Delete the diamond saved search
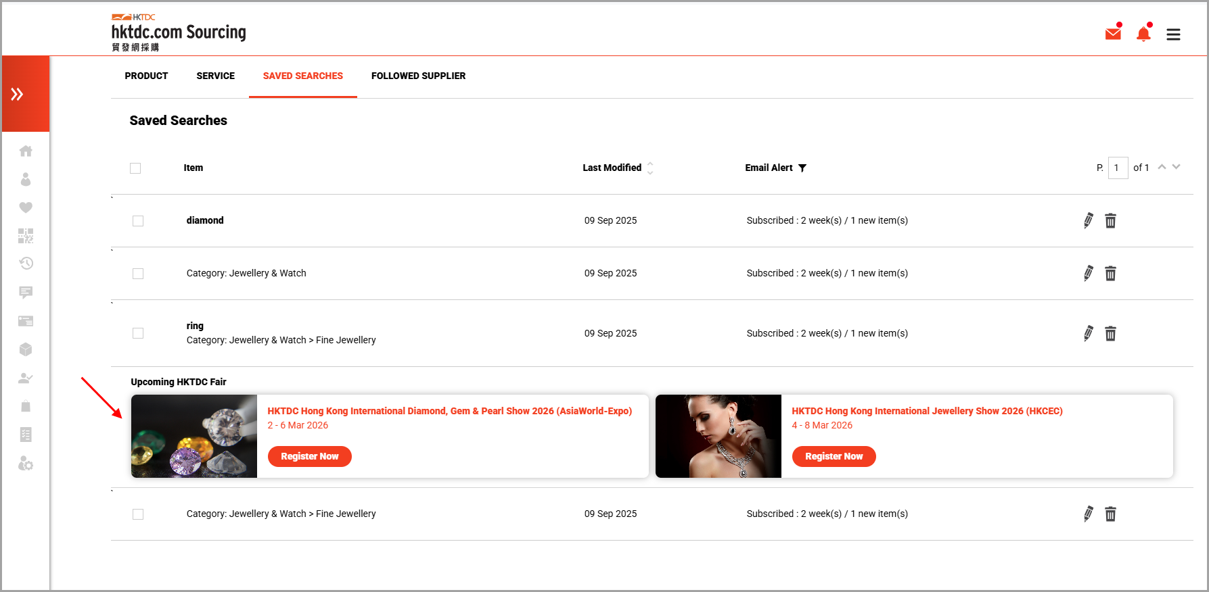1209x592 pixels. 1110,220
